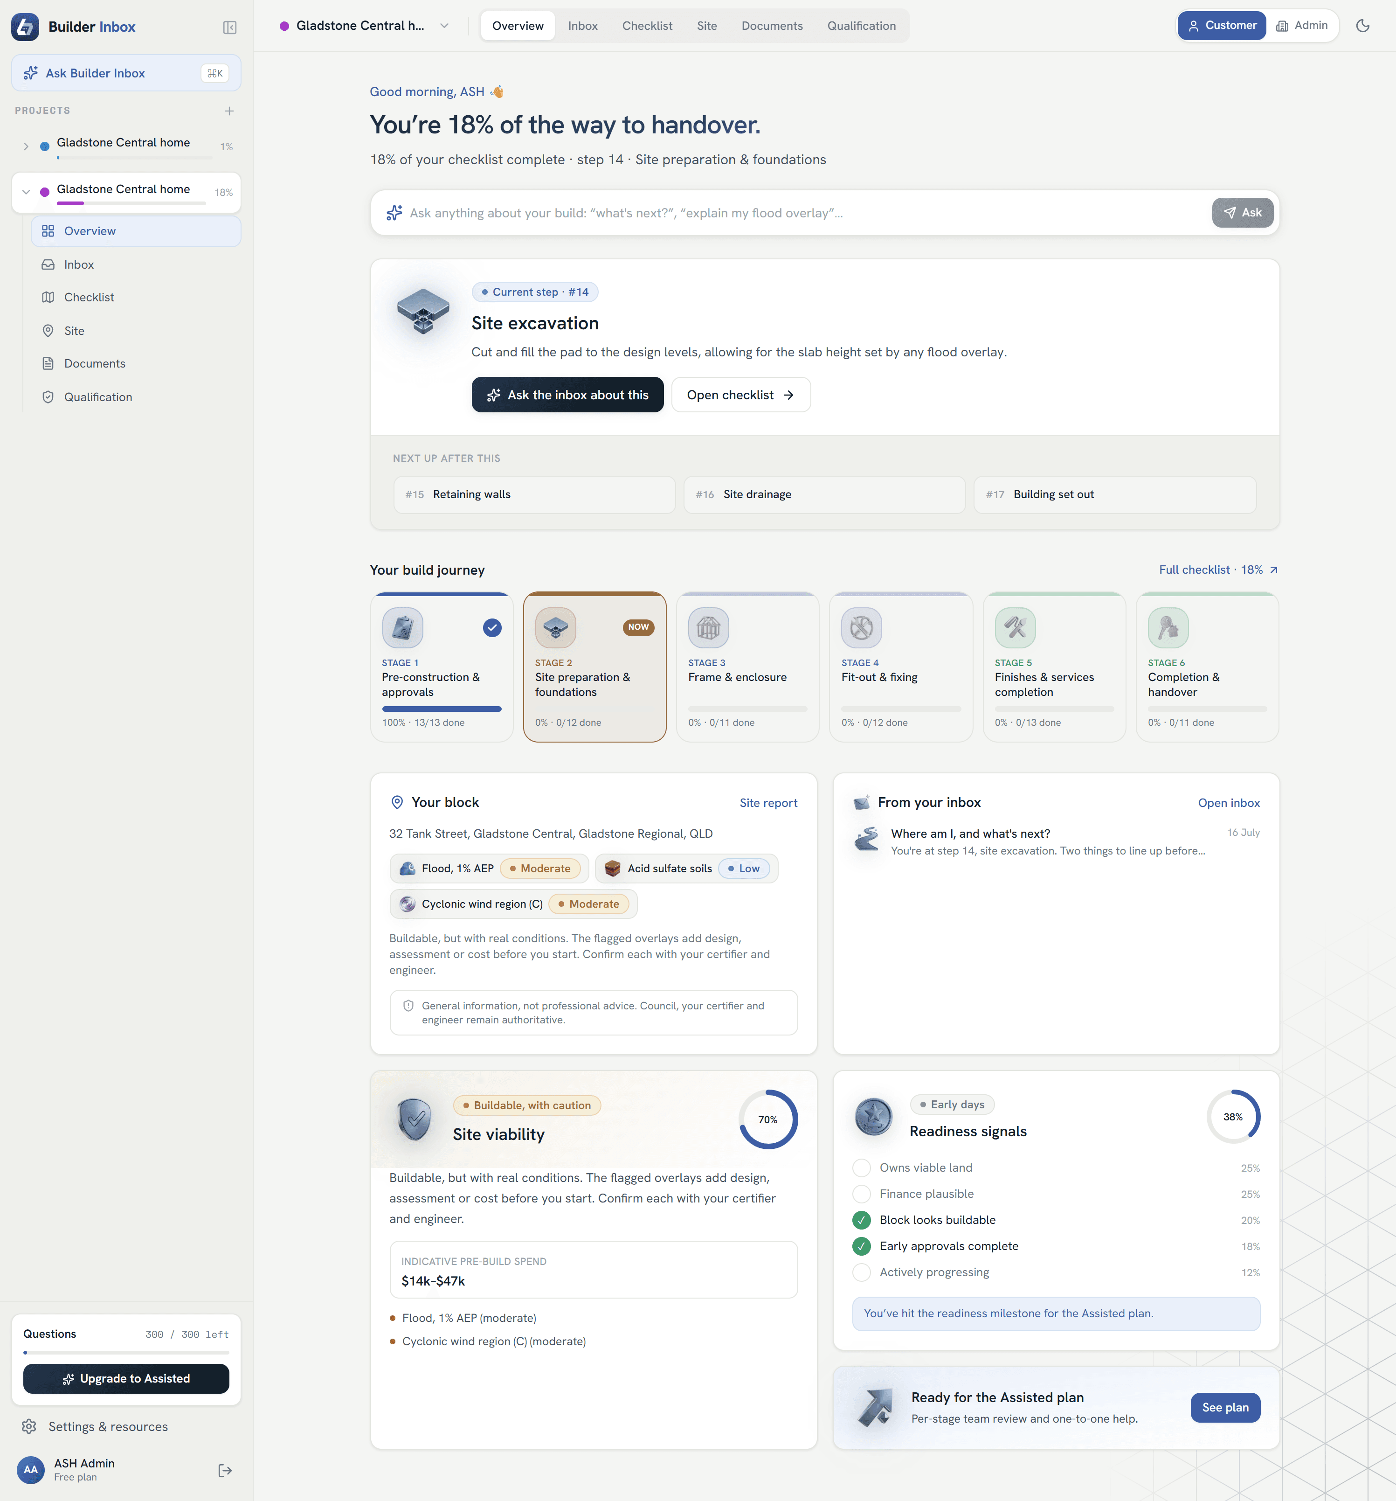
Task: Click the From your inbox envelope icon
Action: 861,803
